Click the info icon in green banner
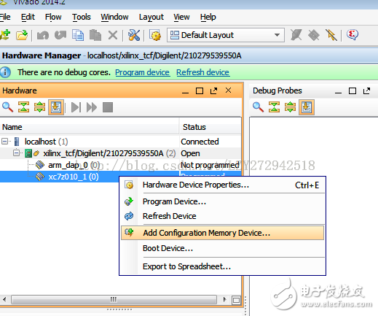The width and height of the screenshot is (378, 316). click(5, 72)
